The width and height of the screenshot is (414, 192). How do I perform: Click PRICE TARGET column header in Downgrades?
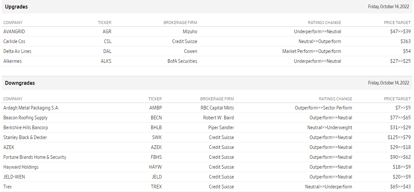click(x=397, y=99)
